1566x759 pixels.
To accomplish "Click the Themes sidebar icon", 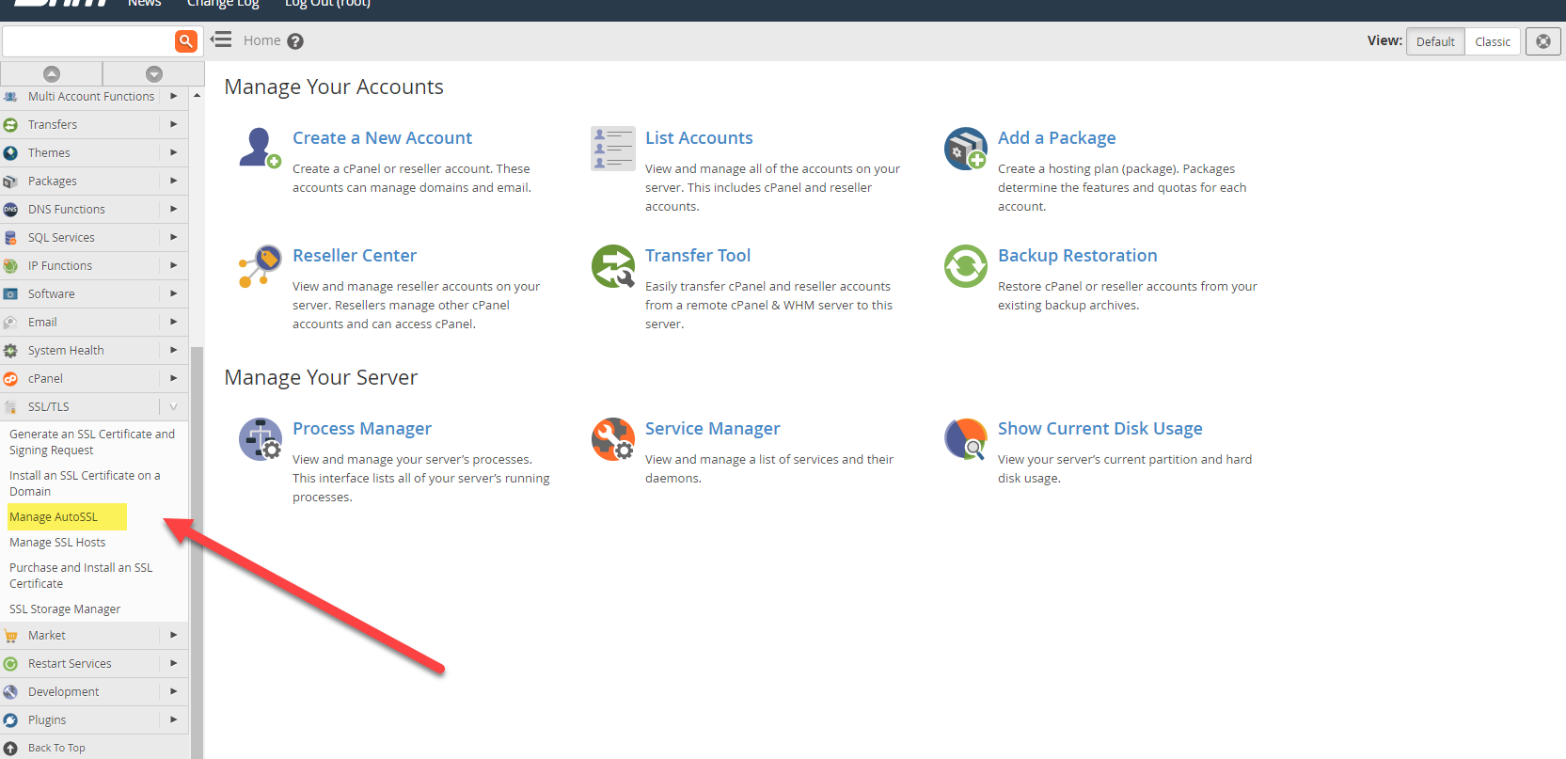I will [x=10, y=153].
